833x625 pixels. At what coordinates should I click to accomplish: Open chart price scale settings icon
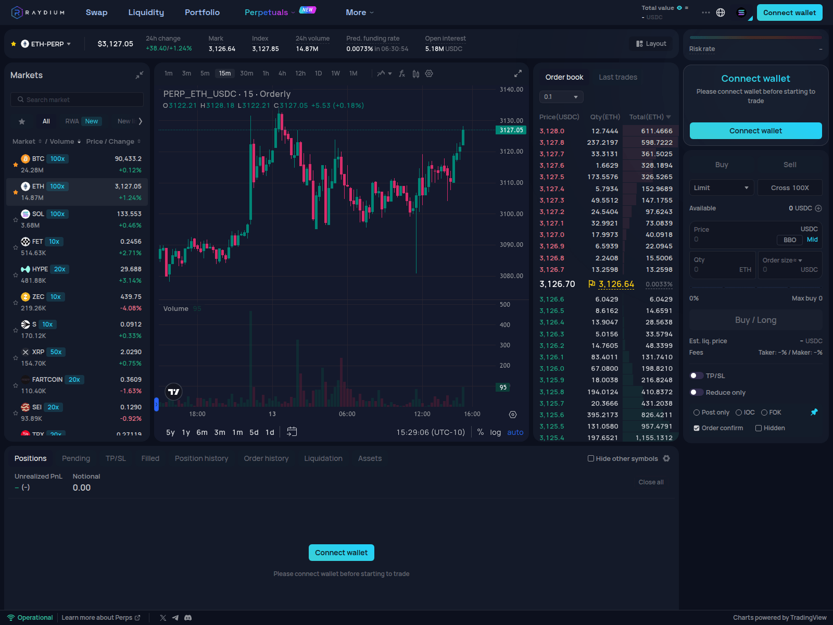513,415
